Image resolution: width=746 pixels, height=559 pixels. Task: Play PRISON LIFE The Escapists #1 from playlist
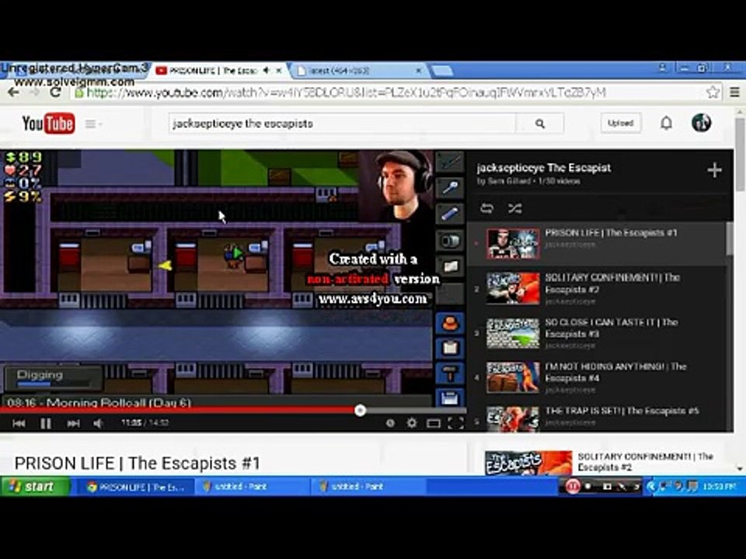(x=598, y=244)
